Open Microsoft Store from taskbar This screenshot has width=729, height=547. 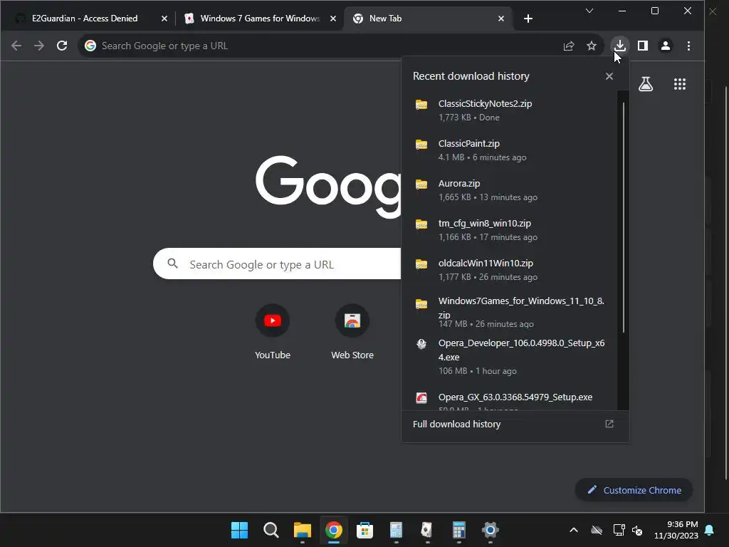(365, 530)
